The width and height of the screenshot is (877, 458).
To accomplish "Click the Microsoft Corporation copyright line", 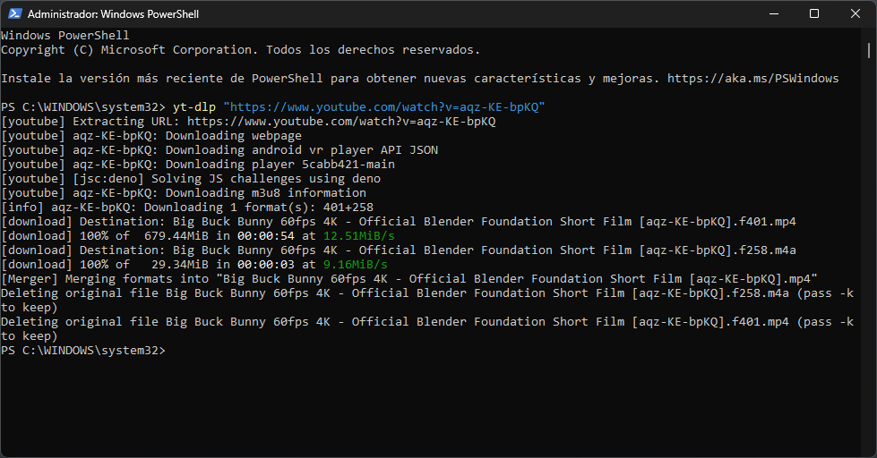I will 240,50.
